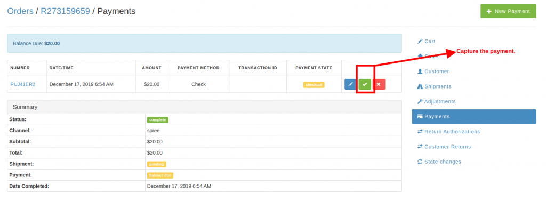Click the Subtotal $20.00 value

155,142
